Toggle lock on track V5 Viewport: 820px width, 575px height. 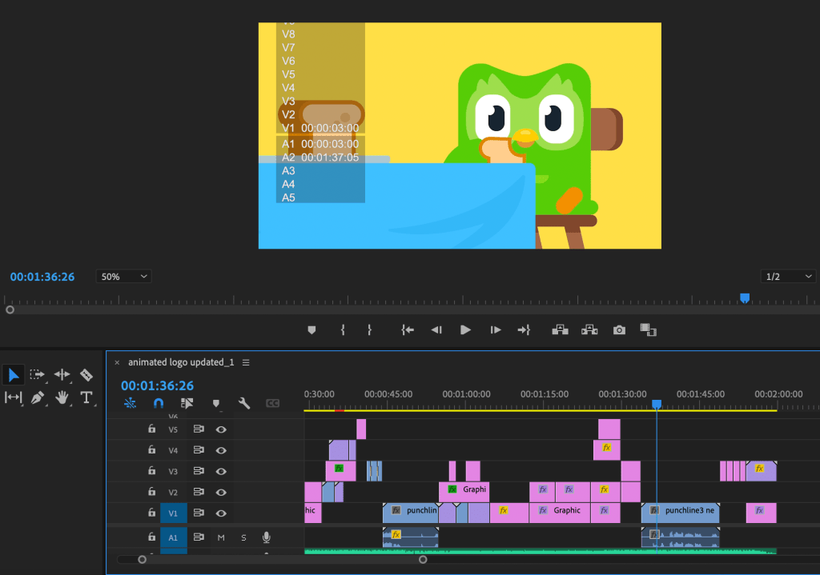[x=151, y=429]
